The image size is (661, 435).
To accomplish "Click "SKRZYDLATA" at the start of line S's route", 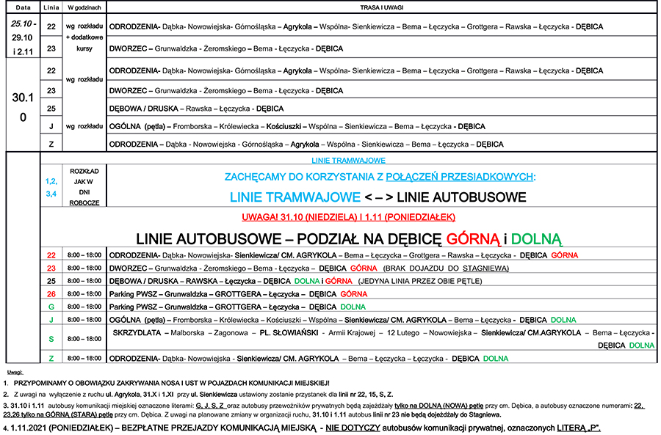I will [x=137, y=333].
